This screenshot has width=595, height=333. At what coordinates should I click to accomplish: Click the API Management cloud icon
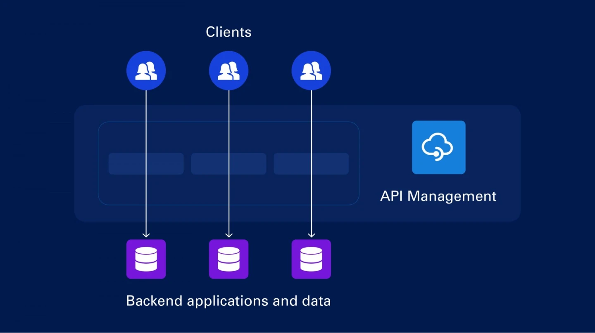(438, 147)
